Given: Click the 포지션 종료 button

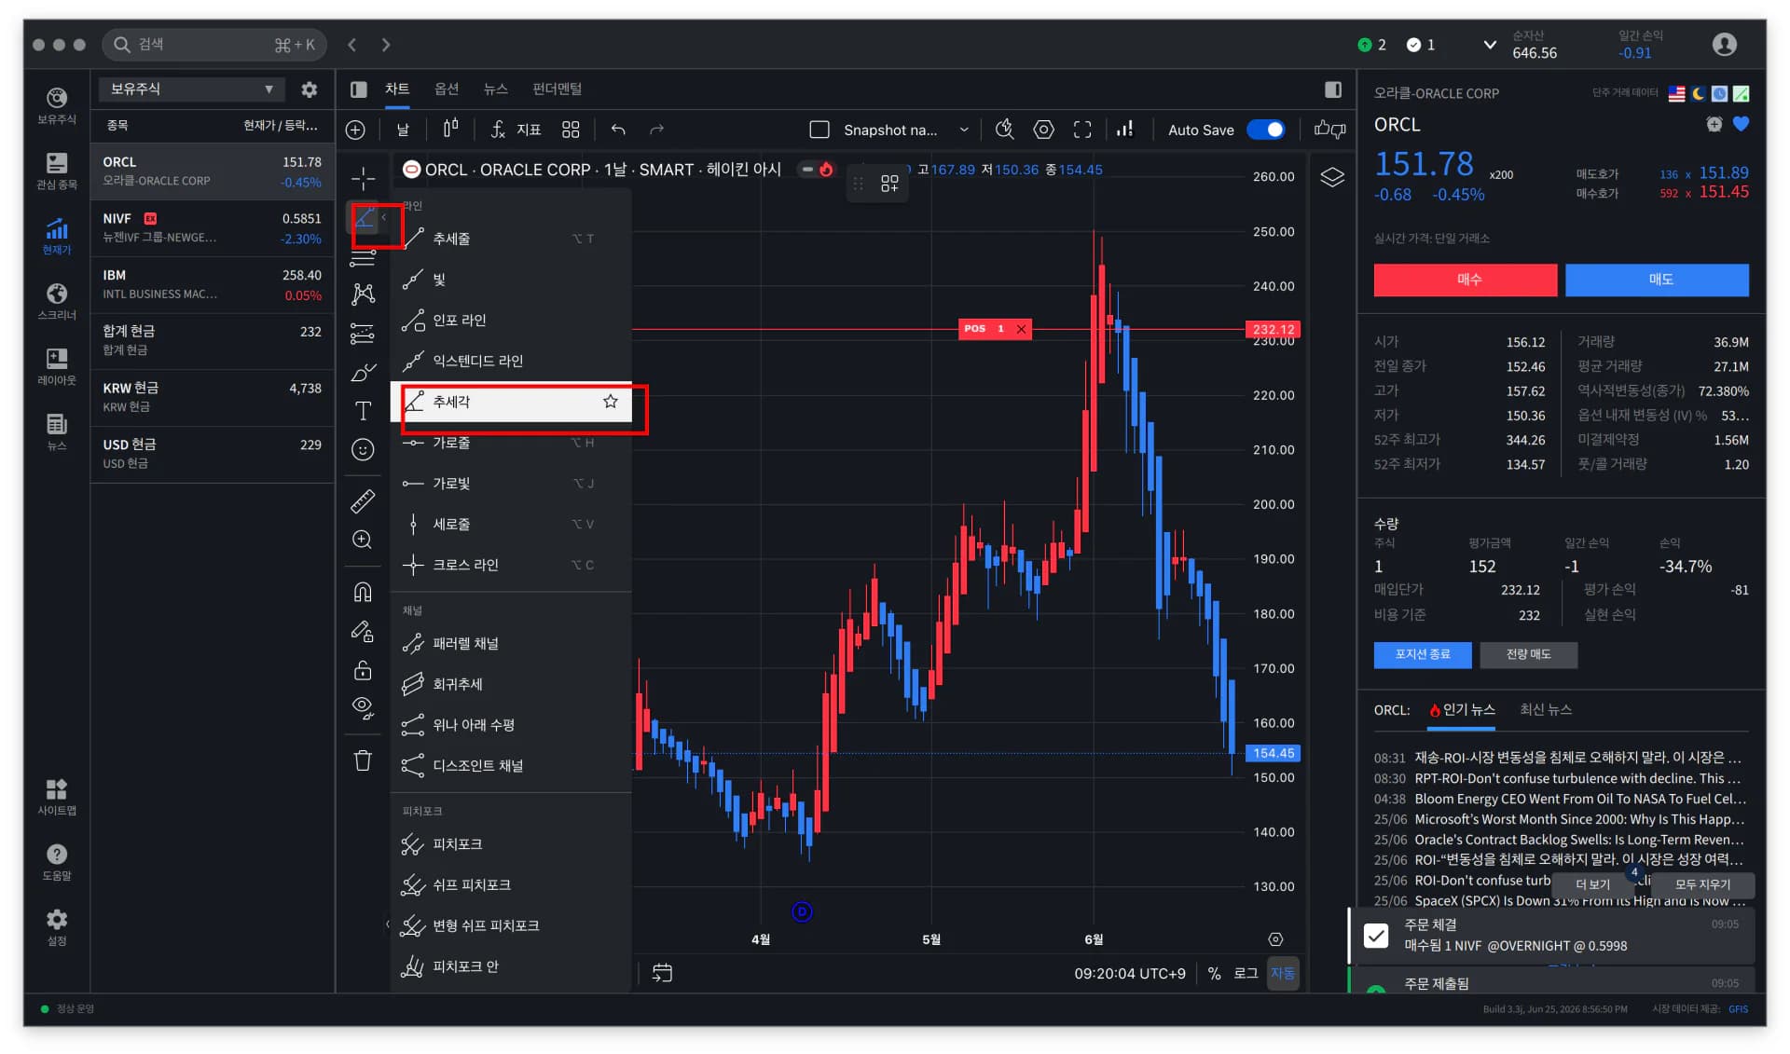Looking at the screenshot, I should point(1423,655).
